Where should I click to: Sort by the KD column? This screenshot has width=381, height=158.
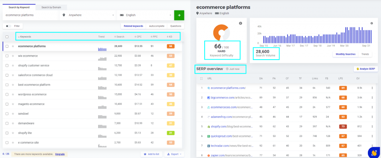170,37
